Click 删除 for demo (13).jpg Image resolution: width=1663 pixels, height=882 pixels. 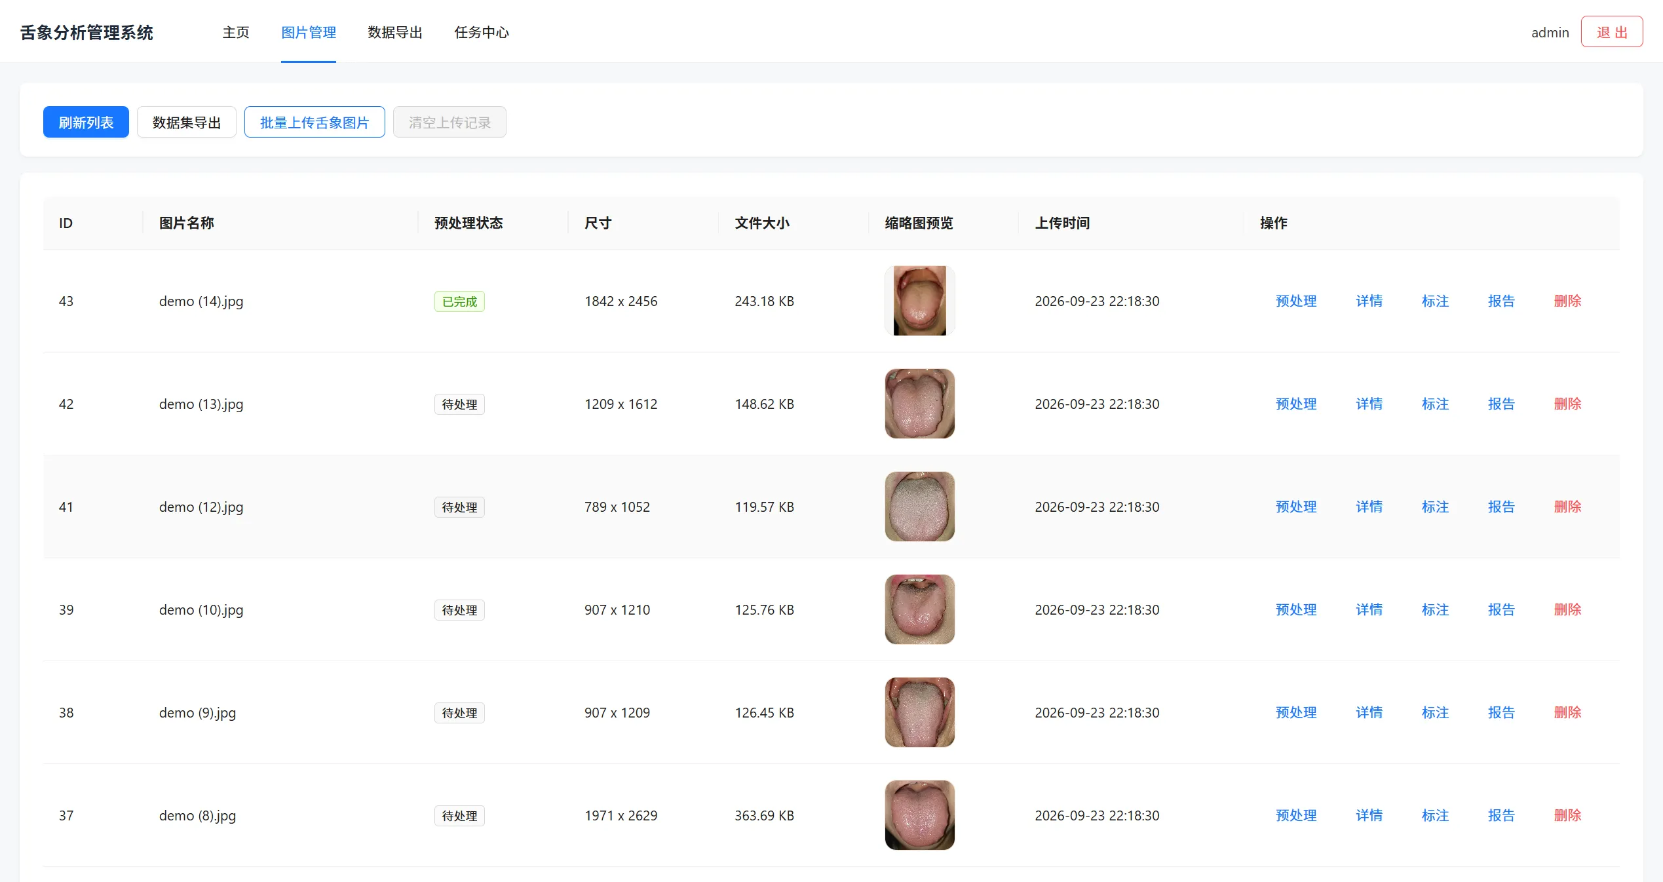click(1567, 404)
